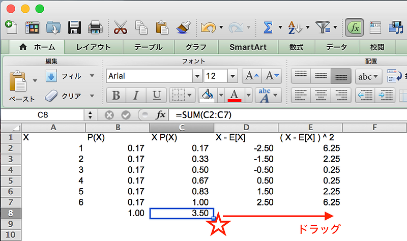This screenshot has height=241, width=407.
Task: Confirm the formula entry checkmark
Action: tap(126, 115)
